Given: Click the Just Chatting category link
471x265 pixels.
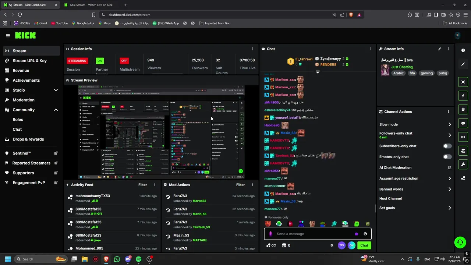Looking at the screenshot, I should [402, 67].
